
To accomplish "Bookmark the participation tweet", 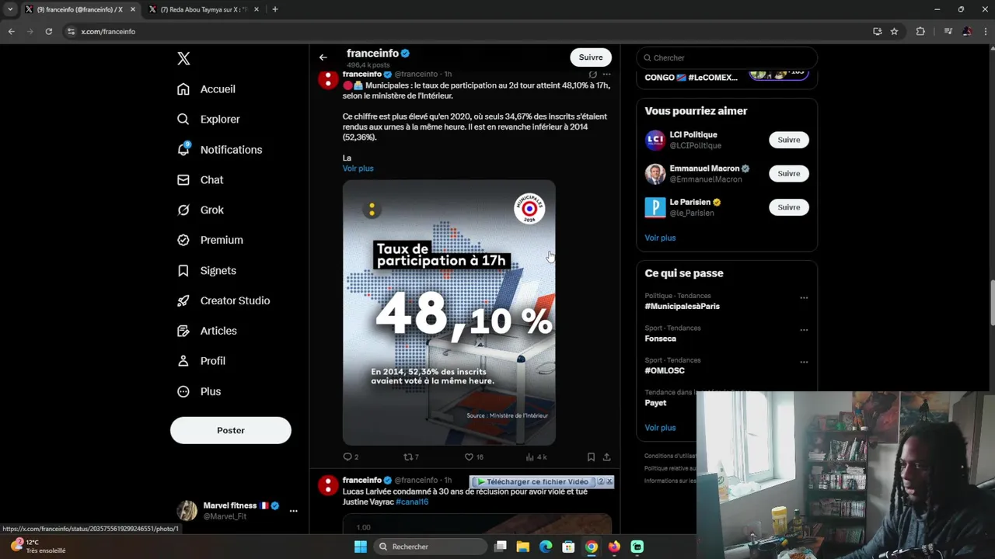I will click(591, 457).
